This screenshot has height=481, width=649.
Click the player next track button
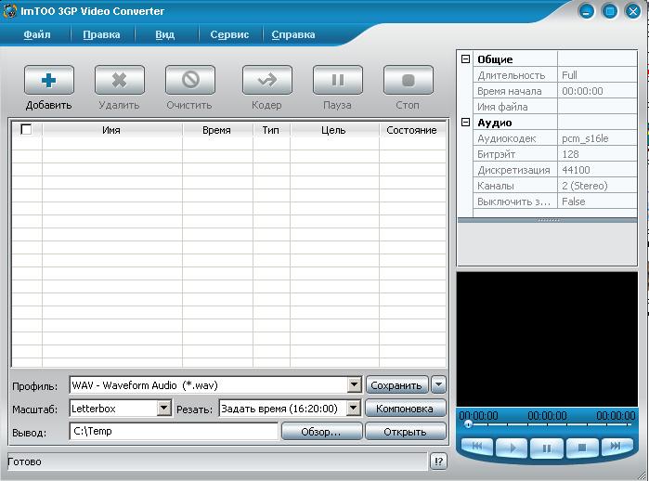pos(616,447)
